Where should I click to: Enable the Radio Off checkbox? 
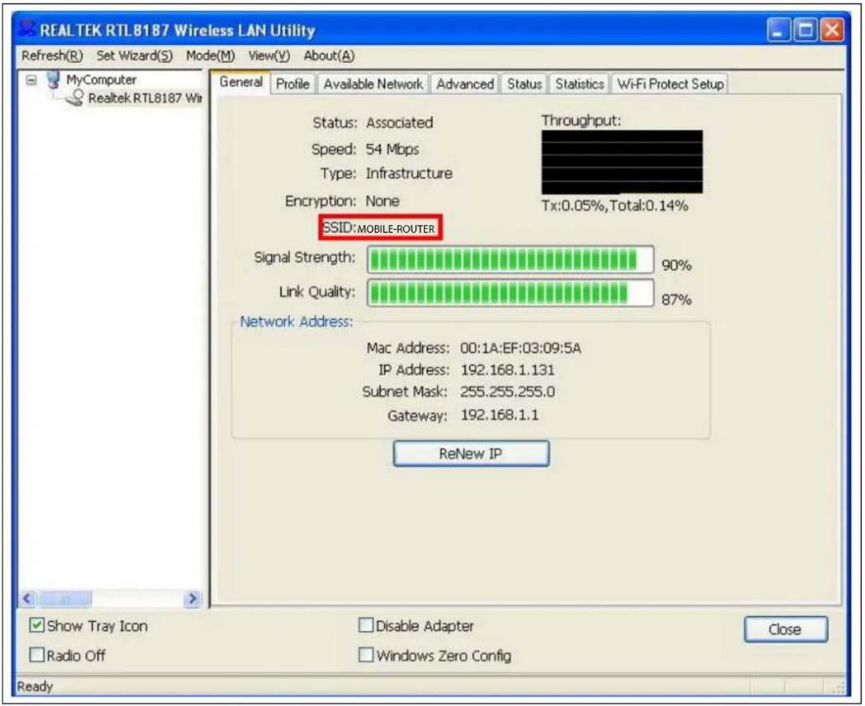tap(37, 656)
